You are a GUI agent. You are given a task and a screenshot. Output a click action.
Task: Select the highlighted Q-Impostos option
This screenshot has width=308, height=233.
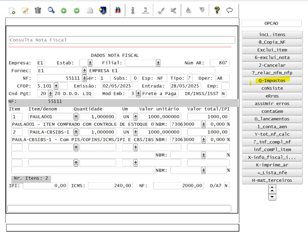(x=272, y=81)
